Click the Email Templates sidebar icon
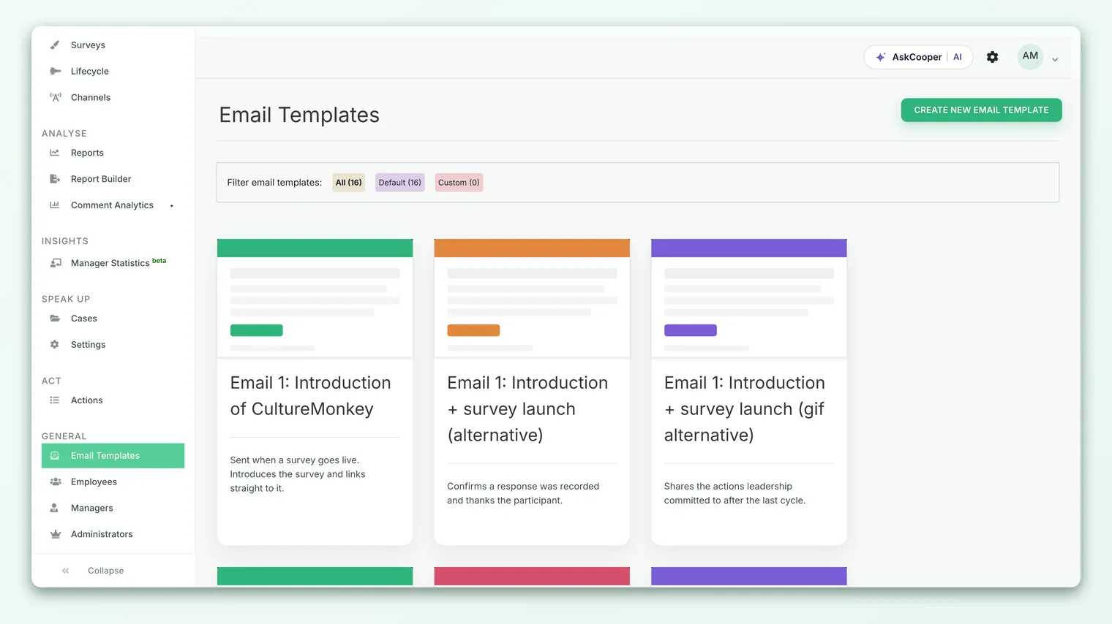1112x624 pixels. coord(55,456)
